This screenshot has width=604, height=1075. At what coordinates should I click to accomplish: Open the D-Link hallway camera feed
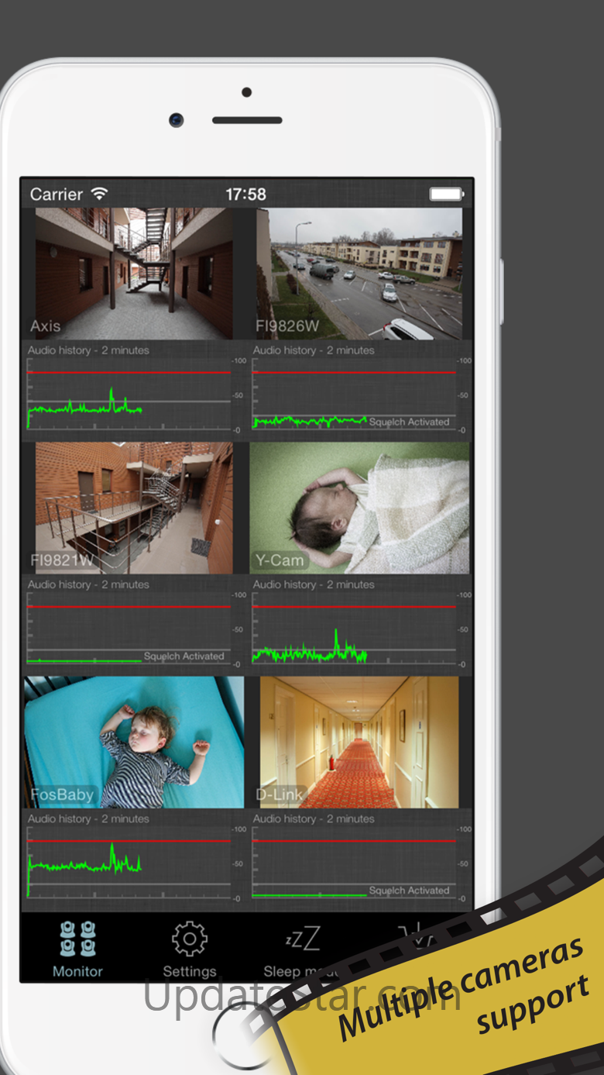(359, 743)
